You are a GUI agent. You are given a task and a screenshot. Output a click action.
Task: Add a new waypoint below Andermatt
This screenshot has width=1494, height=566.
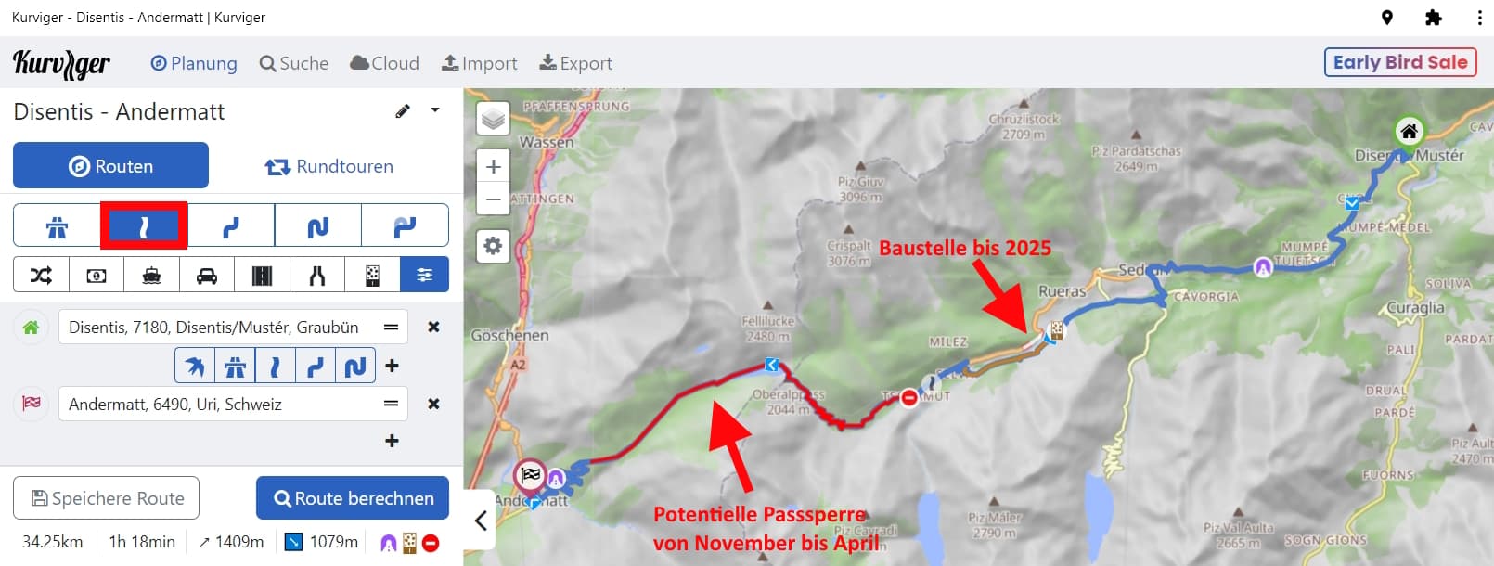click(x=393, y=441)
